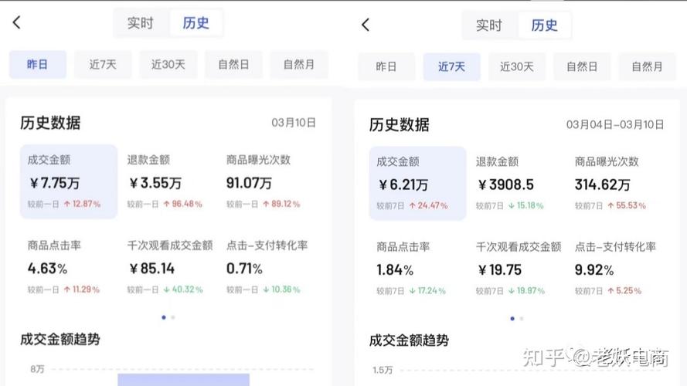Click 12.87% change under ¥7.75万
Viewport: 687px width, 386px height.
[83, 204]
